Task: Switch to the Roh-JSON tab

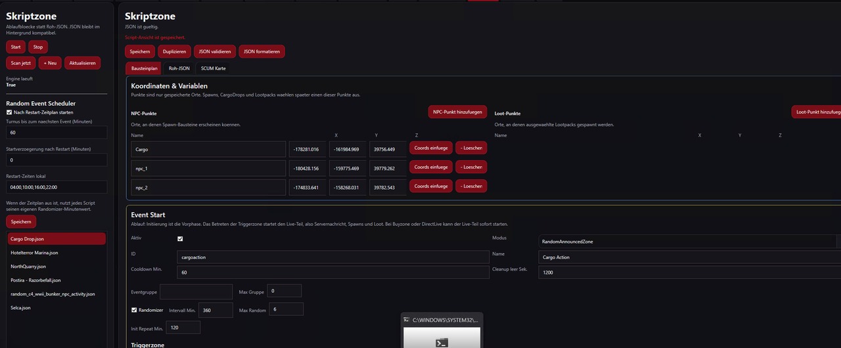Action: [179, 68]
